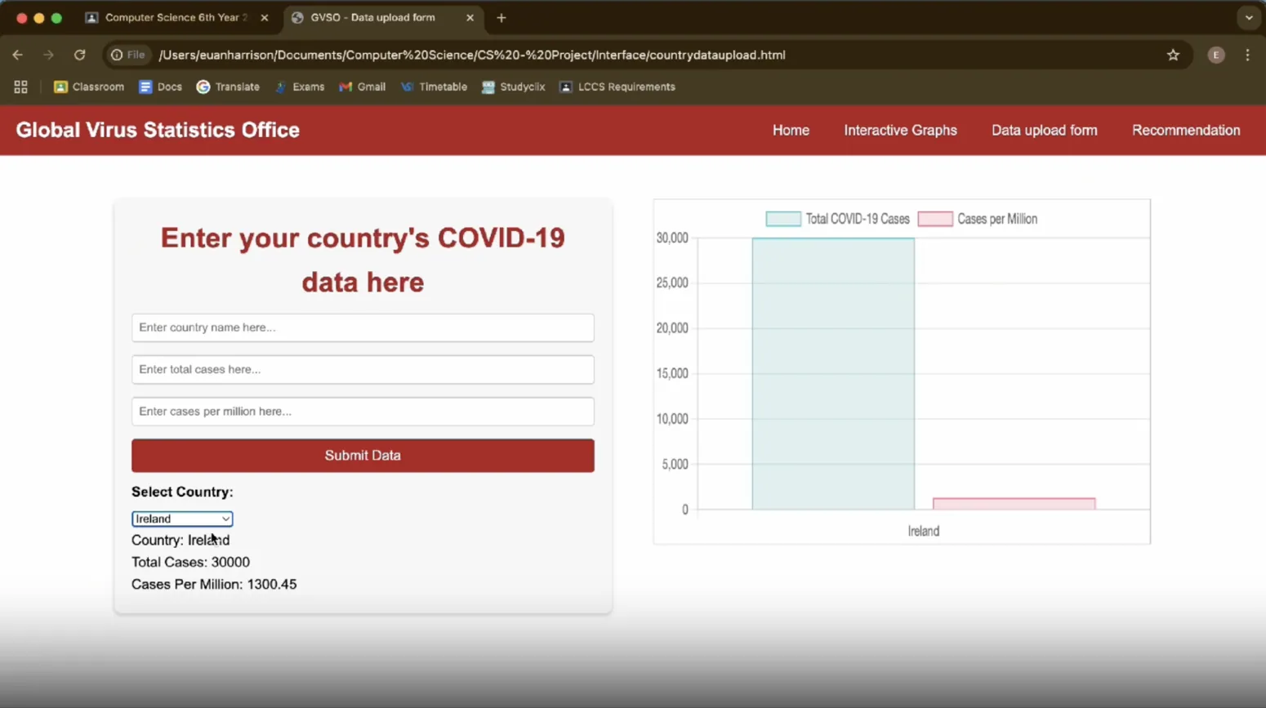Open a new tab with plus button
Viewport: 1266px width, 708px height.
(x=501, y=17)
